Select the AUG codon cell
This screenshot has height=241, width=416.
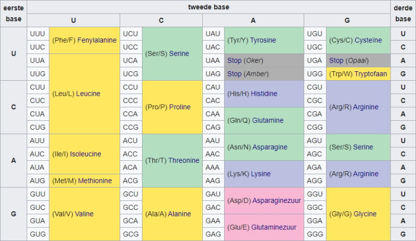[x=38, y=181]
